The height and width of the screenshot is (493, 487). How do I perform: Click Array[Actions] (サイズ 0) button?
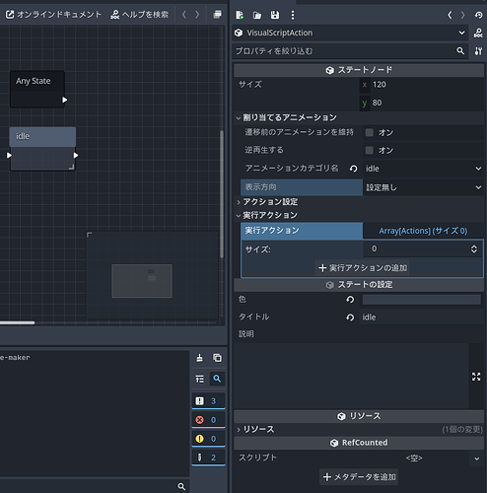pos(423,231)
